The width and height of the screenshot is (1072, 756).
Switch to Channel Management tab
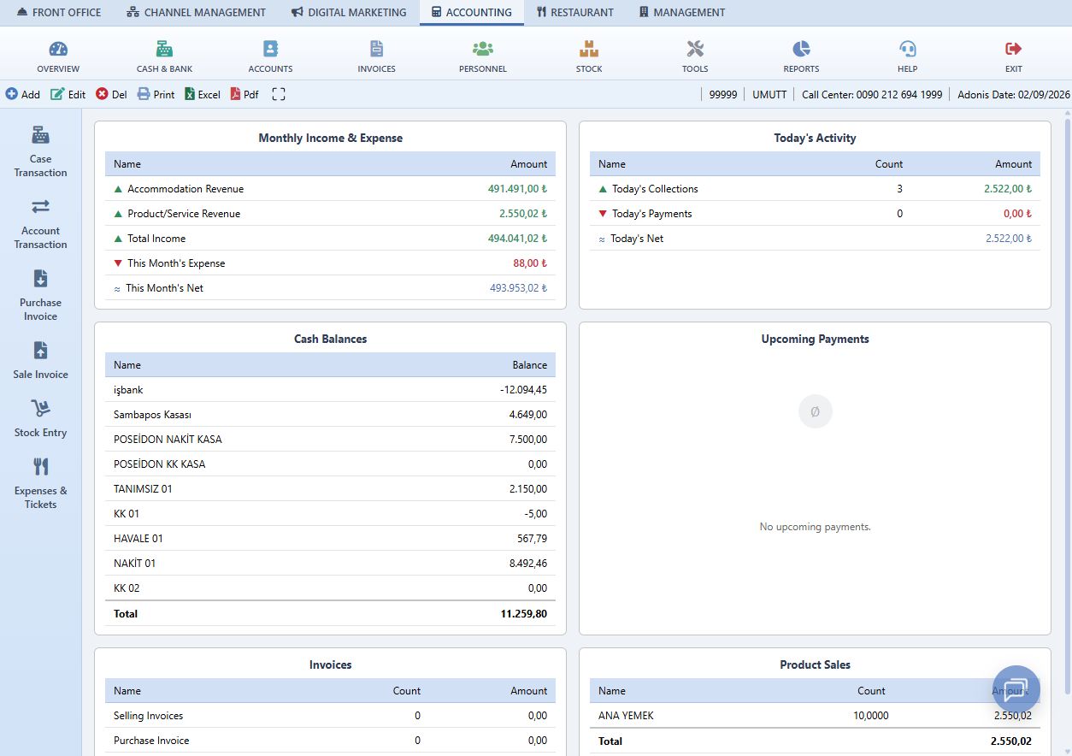(x=196, y=12)
